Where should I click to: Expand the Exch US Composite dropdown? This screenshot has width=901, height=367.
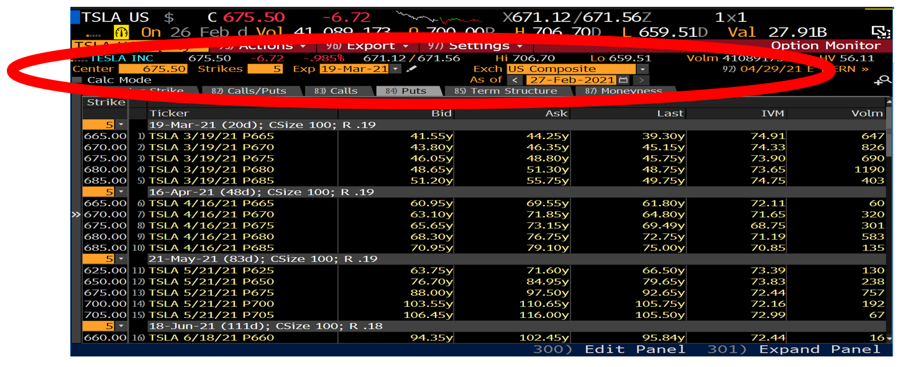pos(643,69)
